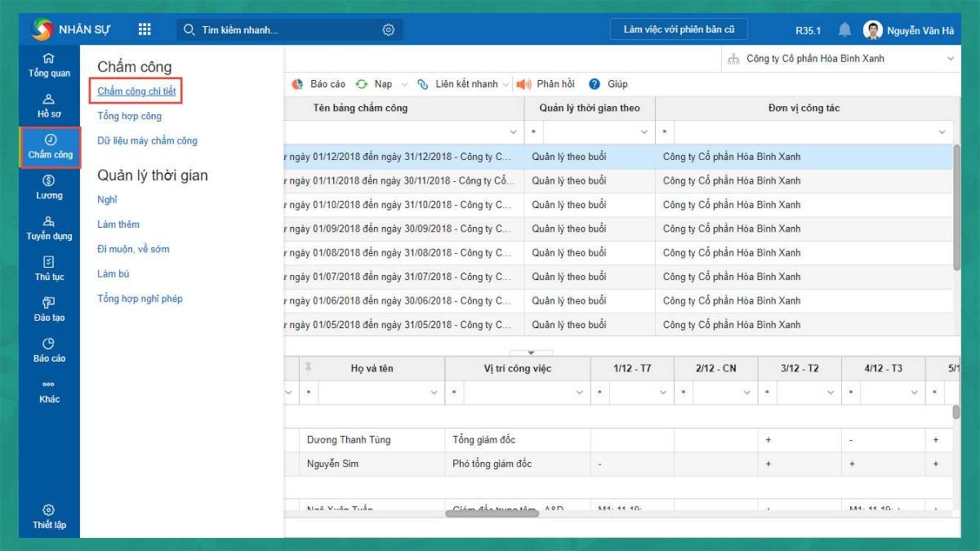Select the 01/12/2018 timesheet row
The width and height of the screenshot is (980, 551).
coord(618,157)
